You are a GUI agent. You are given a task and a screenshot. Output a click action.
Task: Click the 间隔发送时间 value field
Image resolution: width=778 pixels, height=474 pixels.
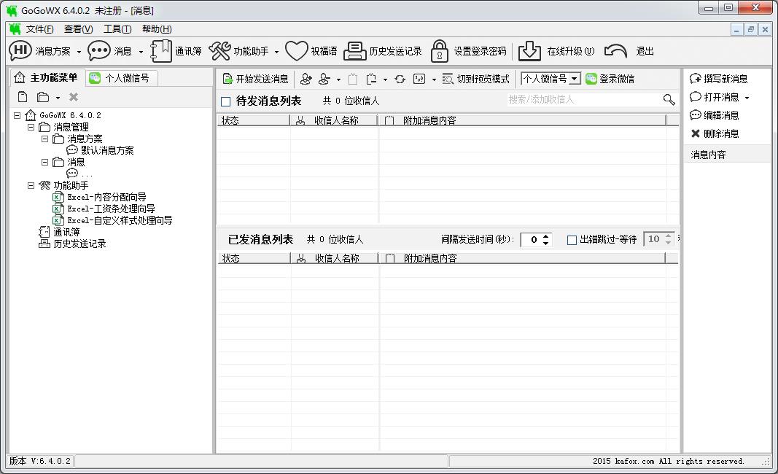click(532, 240)
